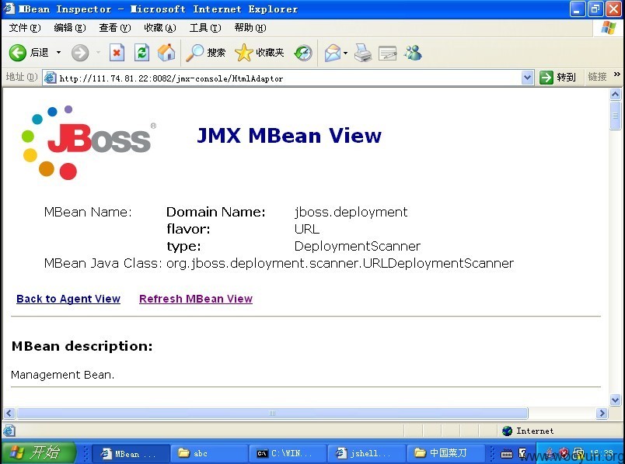Click the vertical scrollbar thumb
625x464 pixels.
pyautogui.click(x=616, y=116)
